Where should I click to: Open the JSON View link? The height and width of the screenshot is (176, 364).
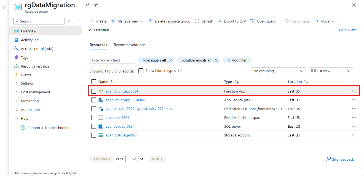347,30
